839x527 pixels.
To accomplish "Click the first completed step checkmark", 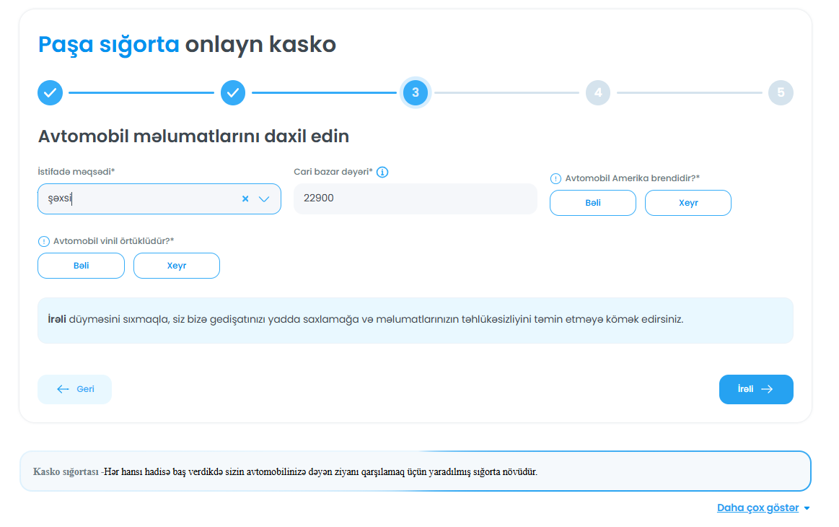I will (50, 92).
